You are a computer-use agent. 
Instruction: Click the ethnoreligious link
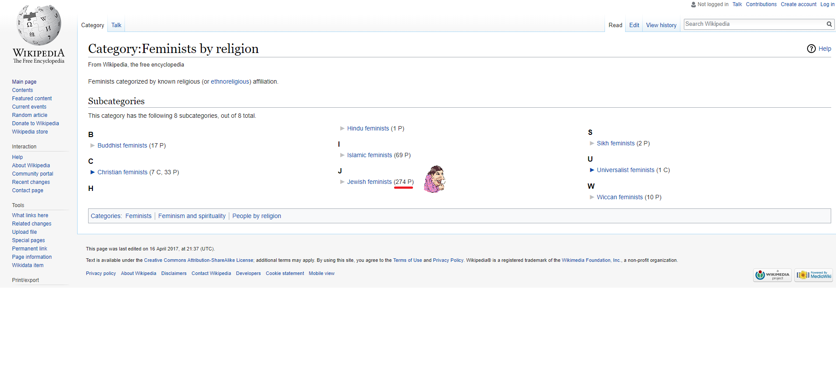tap(230, 81)
